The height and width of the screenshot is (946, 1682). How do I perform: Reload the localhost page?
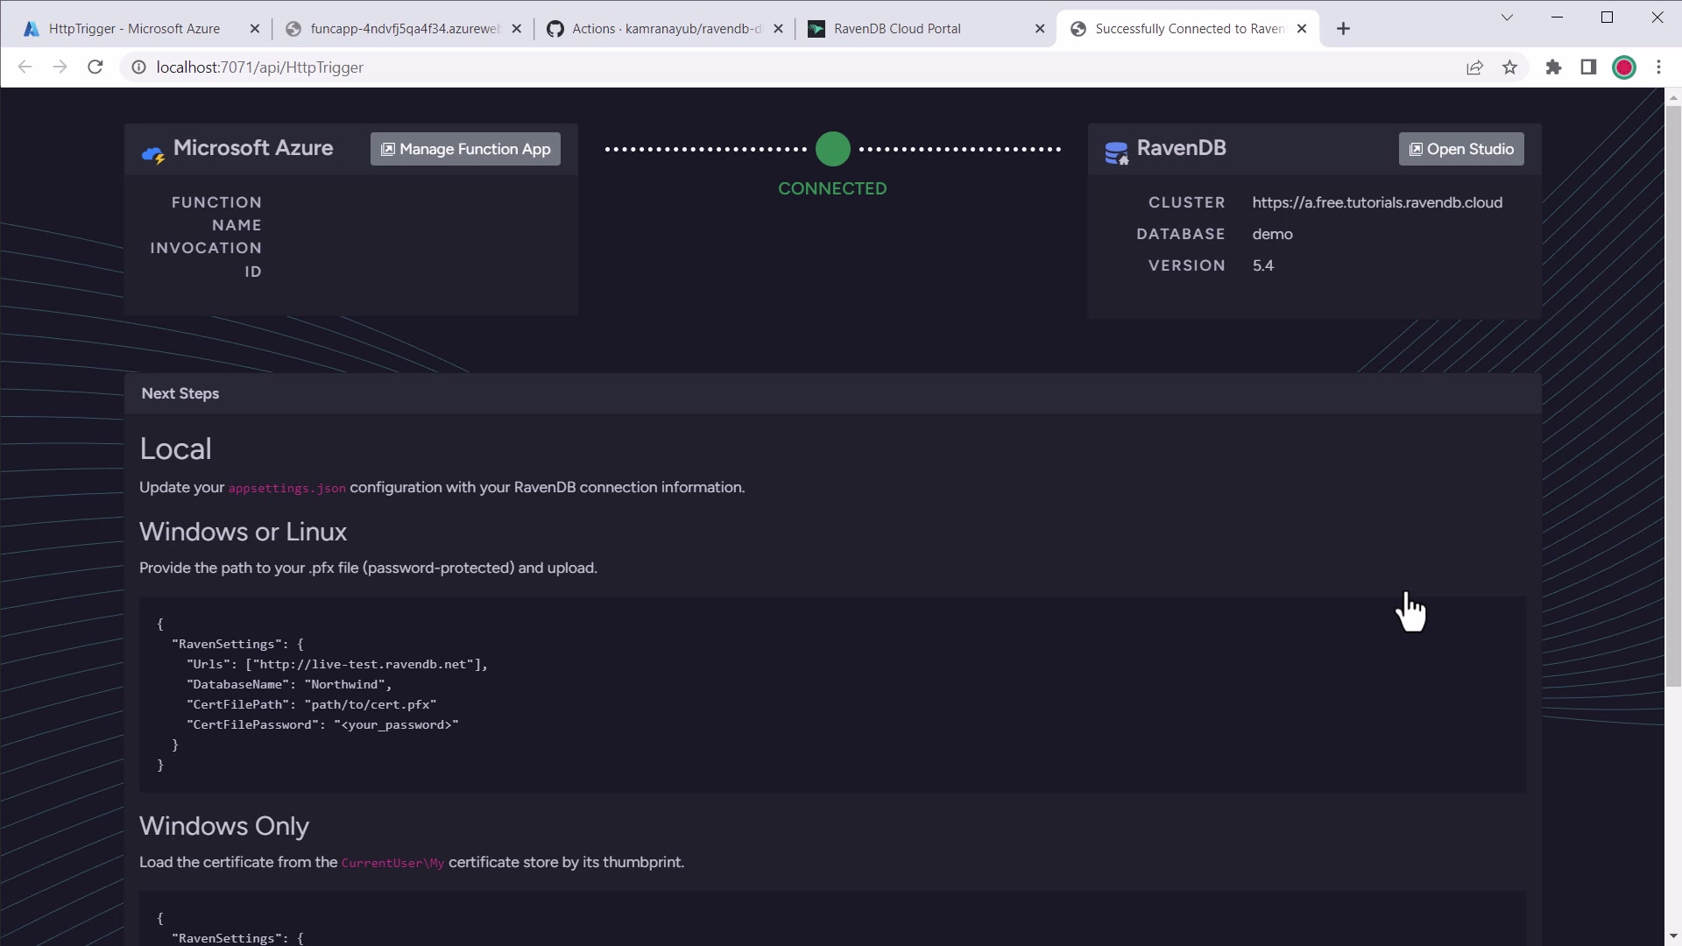(95, 67)
